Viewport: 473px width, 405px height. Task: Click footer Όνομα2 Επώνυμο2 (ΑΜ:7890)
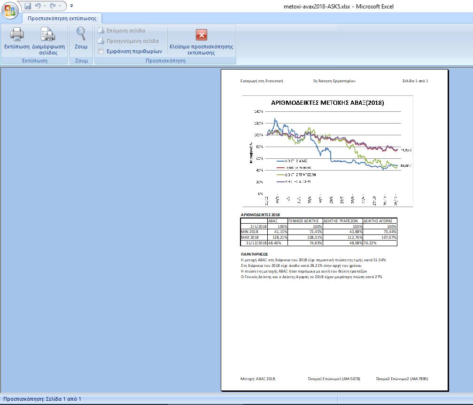pyautogui.click(x=402, y=379)
